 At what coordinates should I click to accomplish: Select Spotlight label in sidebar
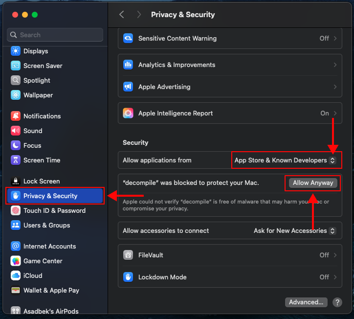tap(37, 80)
